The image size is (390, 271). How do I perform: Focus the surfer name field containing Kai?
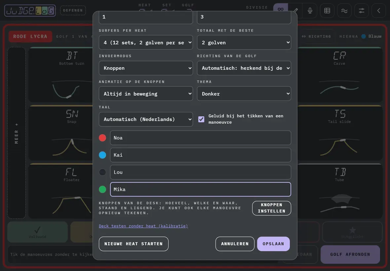click(201, 155)
